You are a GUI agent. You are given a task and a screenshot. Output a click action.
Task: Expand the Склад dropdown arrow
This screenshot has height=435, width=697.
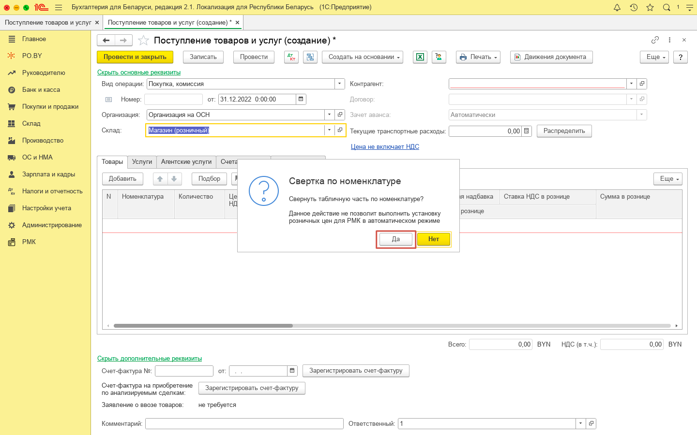point(330,130)
